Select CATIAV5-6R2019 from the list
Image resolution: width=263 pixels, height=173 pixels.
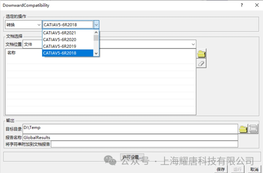[x=68, y=46]
